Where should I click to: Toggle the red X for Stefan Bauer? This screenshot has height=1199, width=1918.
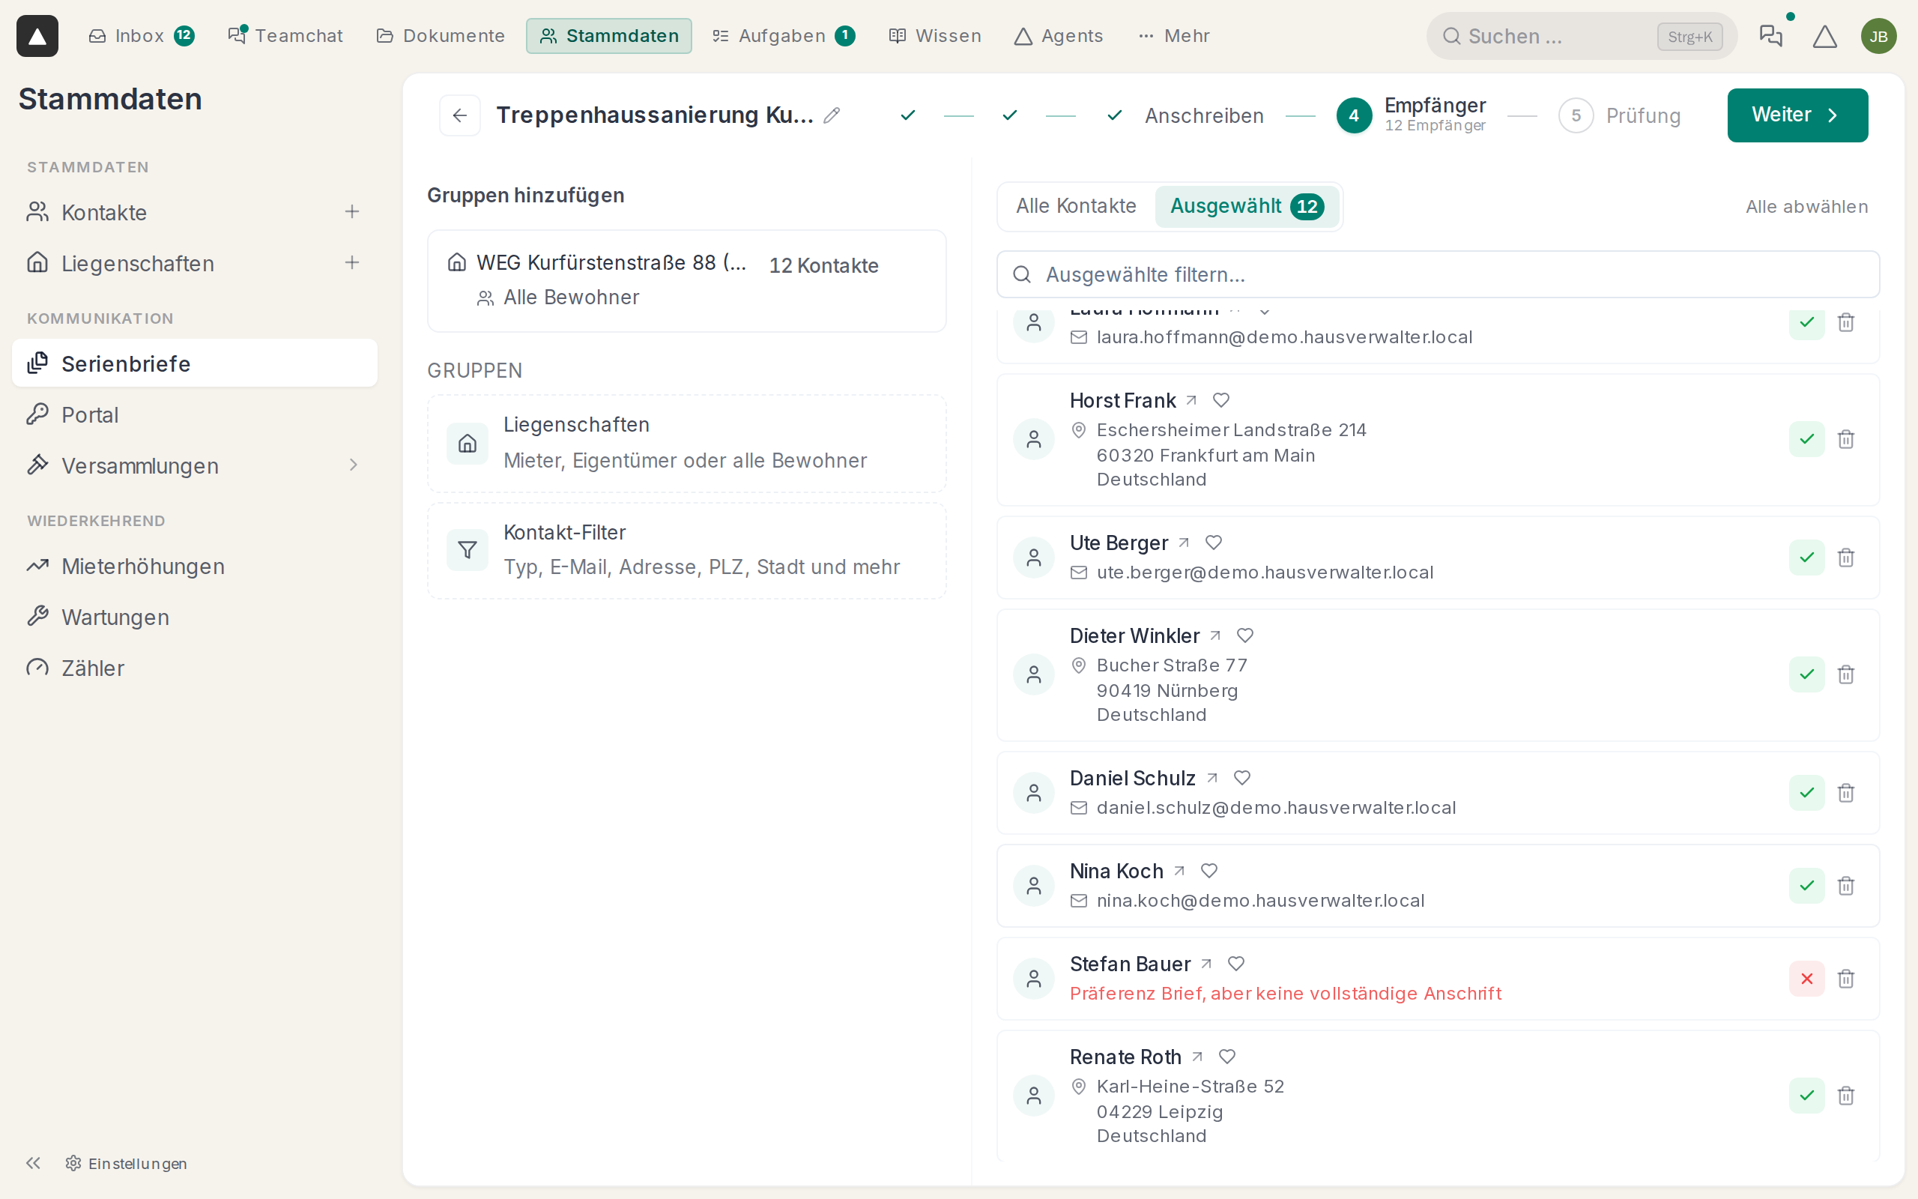pyautogui.click(x=1806, y=979)
